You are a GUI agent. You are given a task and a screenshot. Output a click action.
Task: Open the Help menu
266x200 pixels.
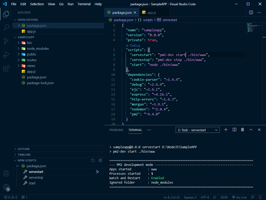click(98, 4)
